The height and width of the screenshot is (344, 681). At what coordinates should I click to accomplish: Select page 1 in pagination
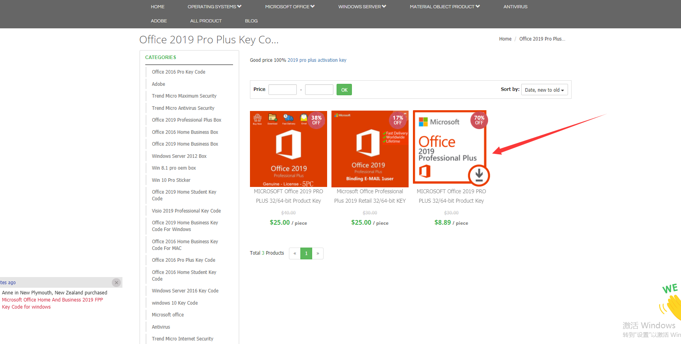(306, 253)
